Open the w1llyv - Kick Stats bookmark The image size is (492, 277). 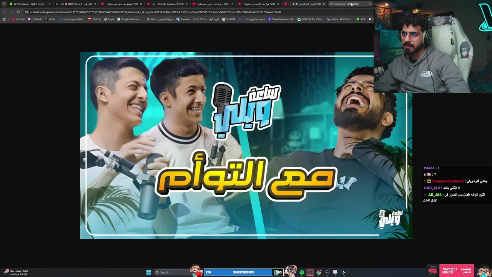(x=339, y=19)
